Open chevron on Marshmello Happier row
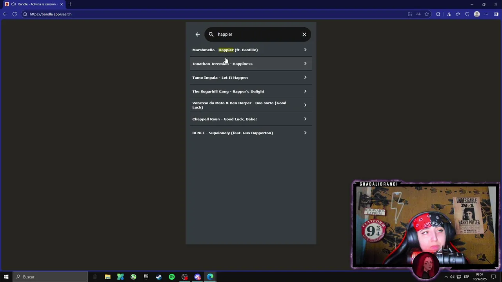The width and height of the screenshot is (502, 282). 305,50
